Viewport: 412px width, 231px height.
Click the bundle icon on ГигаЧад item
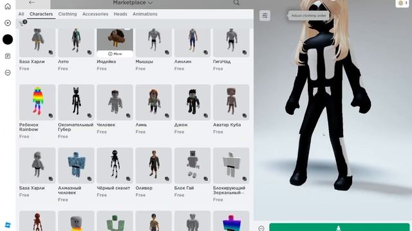(245, 53)
